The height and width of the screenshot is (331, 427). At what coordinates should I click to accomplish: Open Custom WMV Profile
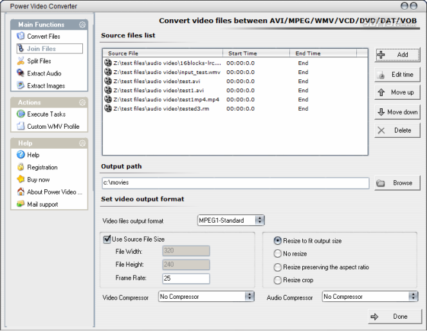[53, 126]
